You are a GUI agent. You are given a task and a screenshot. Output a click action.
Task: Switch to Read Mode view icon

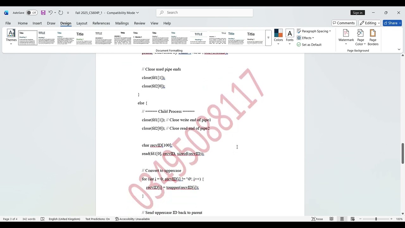pyautogui.click(x=331, y=219)
